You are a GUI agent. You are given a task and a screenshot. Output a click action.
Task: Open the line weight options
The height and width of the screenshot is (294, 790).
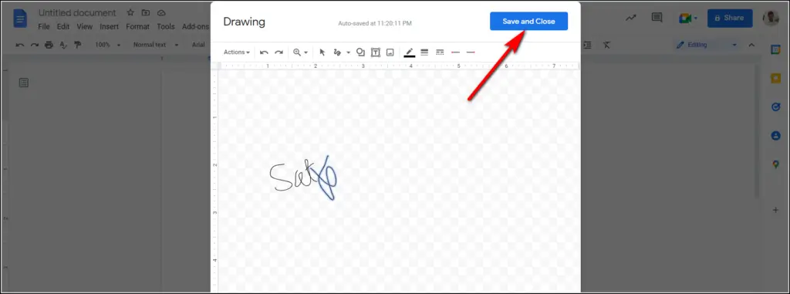pyautogui.click(x=424, y=52)
